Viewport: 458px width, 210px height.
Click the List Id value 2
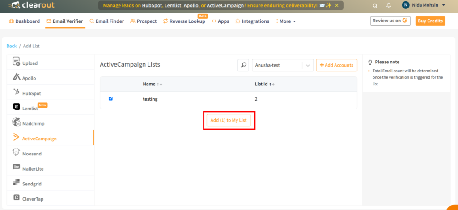[256, 99]
